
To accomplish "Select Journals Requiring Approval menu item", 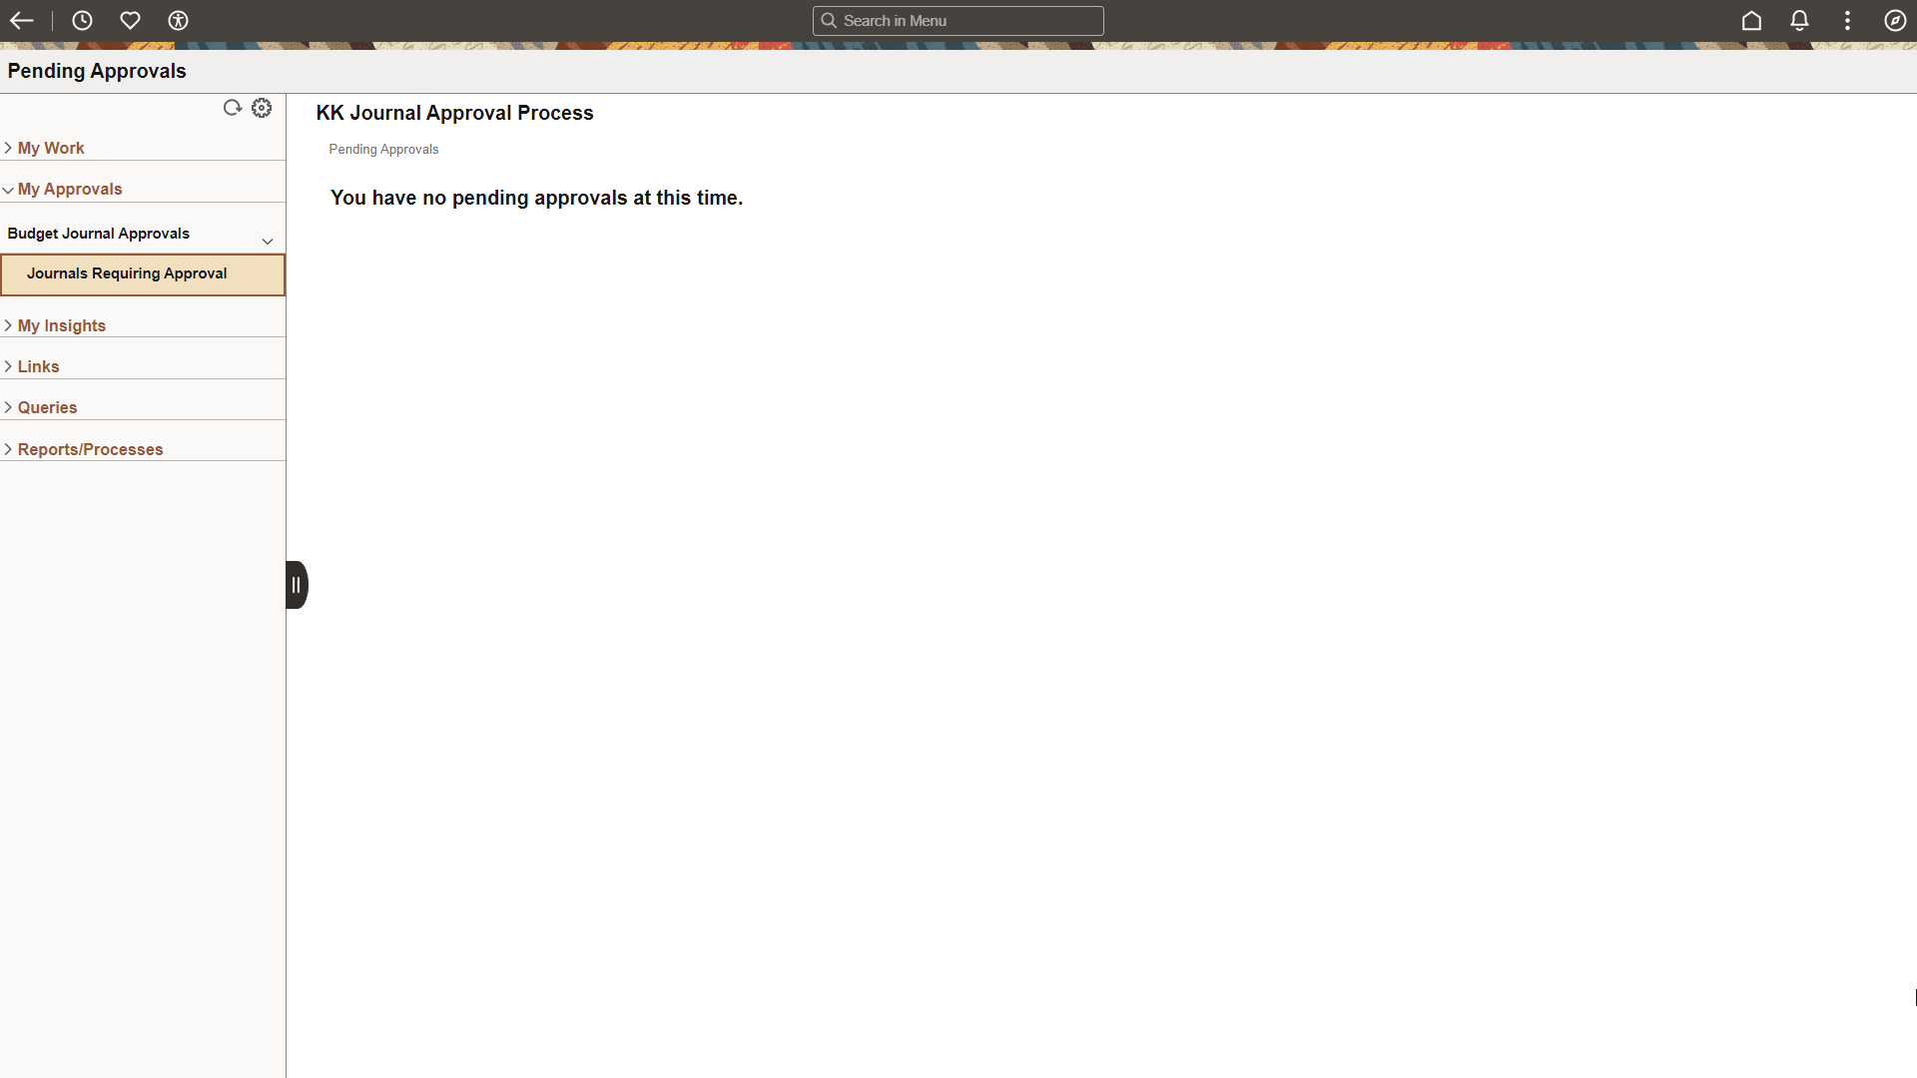I will 144,272.
